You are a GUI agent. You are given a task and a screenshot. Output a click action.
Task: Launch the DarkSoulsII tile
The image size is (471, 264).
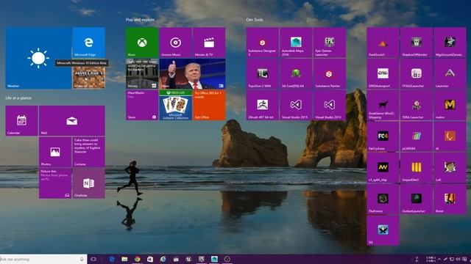383,43
